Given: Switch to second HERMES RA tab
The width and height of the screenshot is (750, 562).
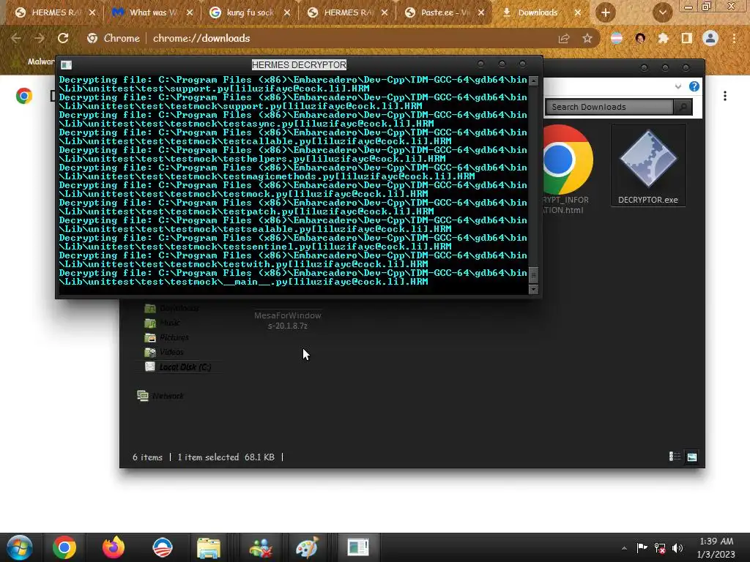Looking at the screenshot, I should tap(346, 12).
